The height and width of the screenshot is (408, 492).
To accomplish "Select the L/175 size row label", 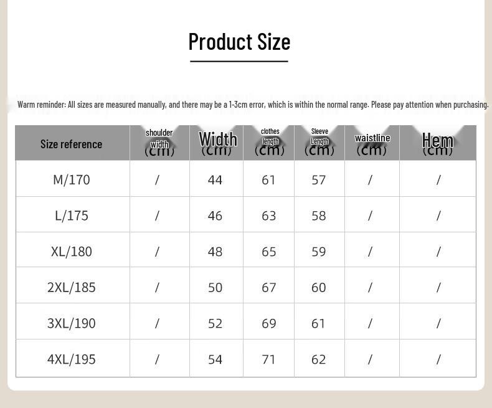I will 72,216.
